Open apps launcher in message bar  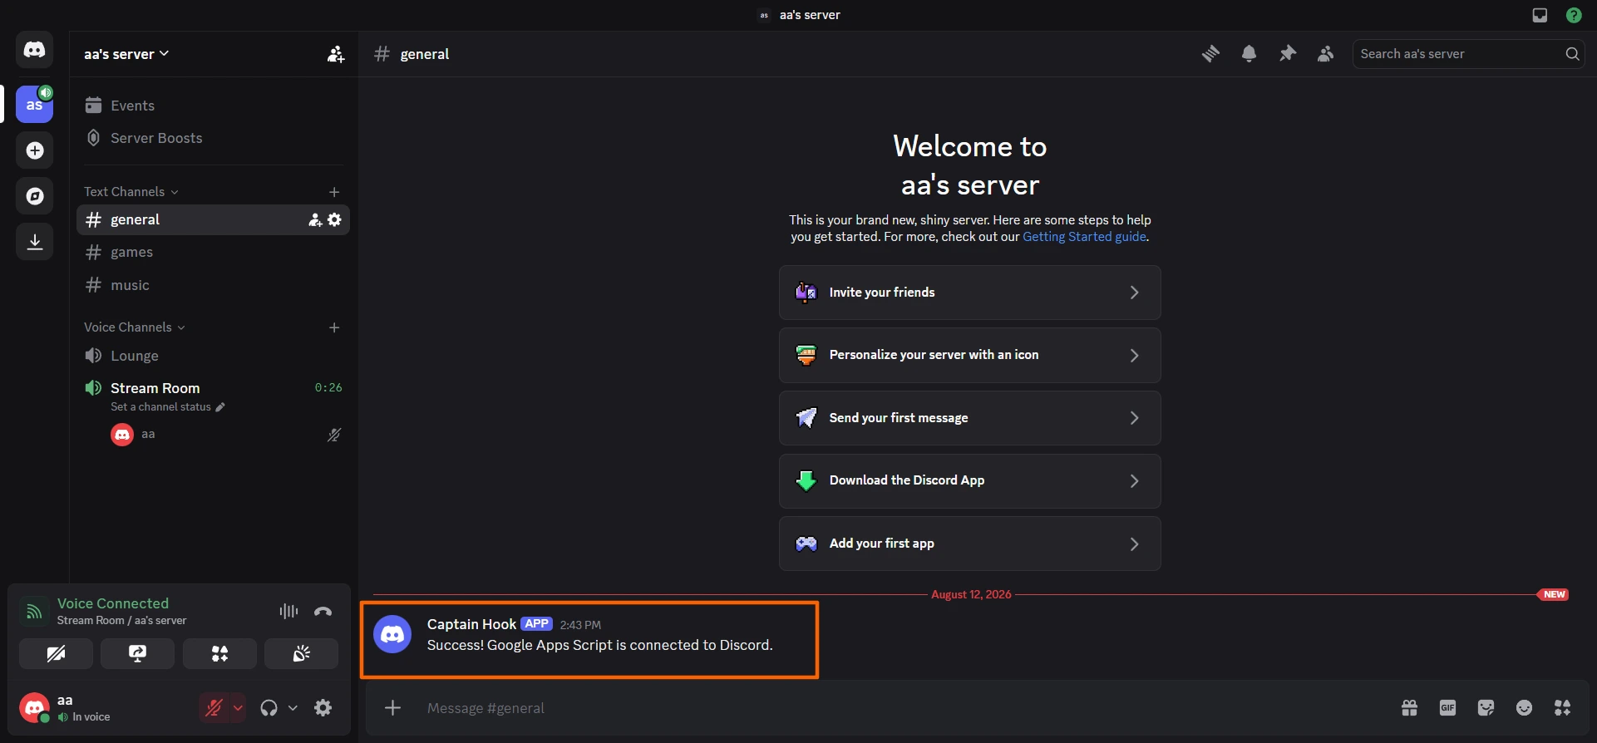tap(1563, 708)
